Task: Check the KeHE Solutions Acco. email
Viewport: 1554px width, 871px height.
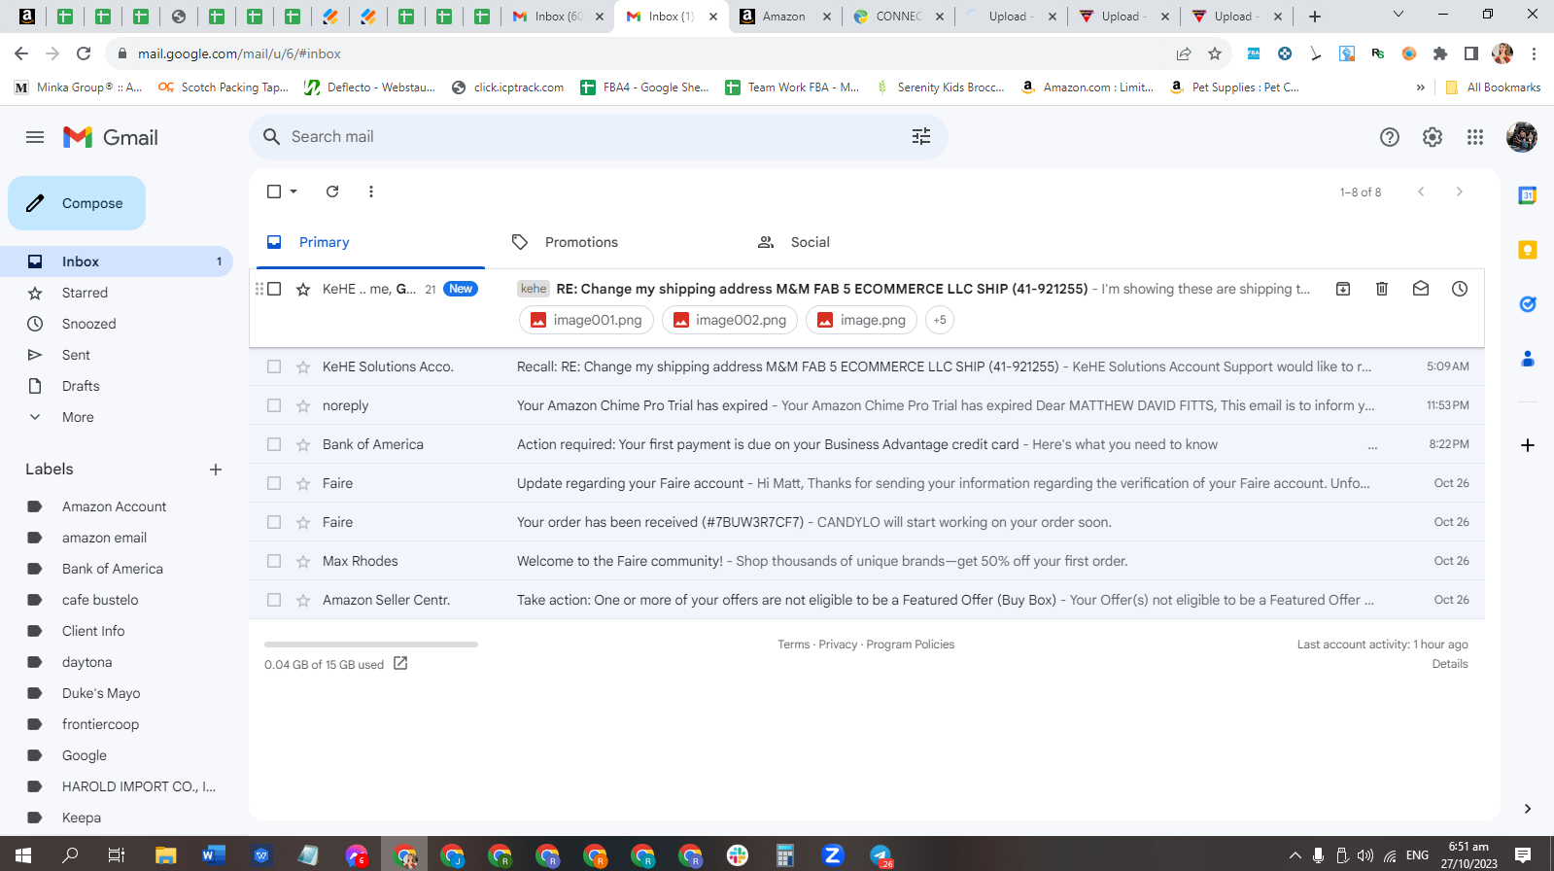Action: (x=274, y=366)
